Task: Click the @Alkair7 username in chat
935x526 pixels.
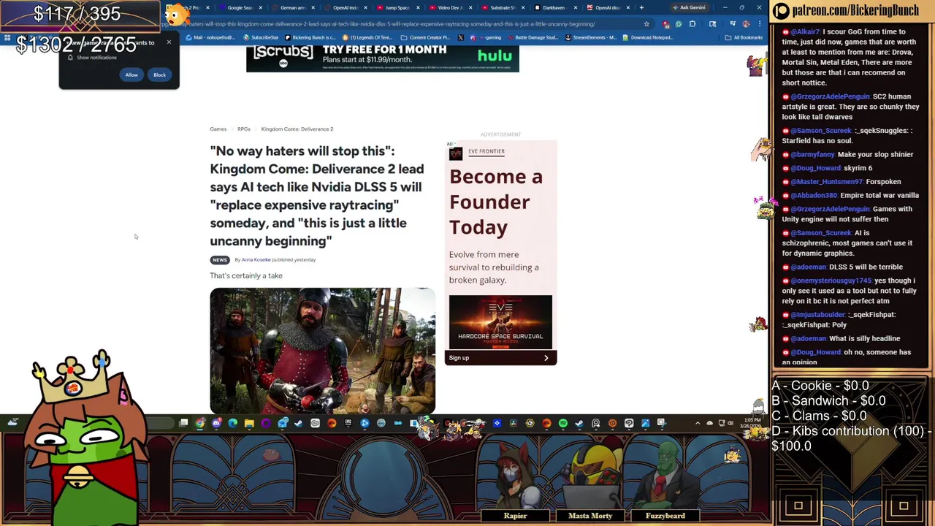Action: tap(806, 32)
